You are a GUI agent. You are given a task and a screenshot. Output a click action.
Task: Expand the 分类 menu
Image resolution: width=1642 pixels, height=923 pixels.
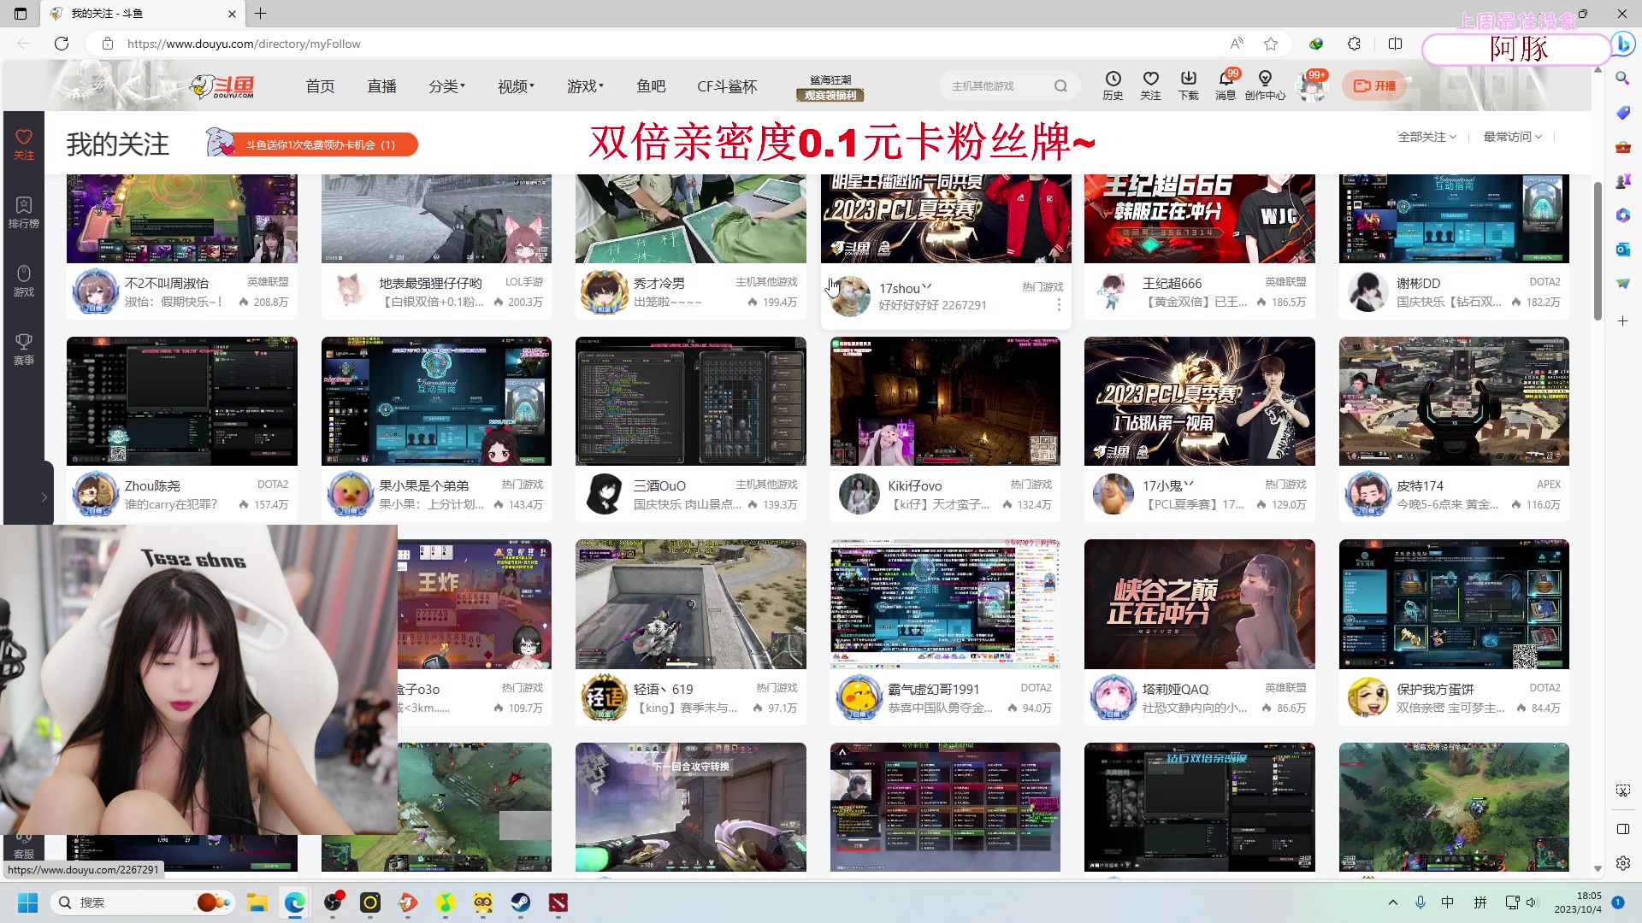click(x=446, y=86)
